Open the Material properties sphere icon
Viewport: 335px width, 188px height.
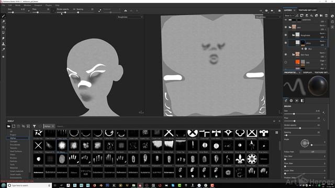(291, 101)
